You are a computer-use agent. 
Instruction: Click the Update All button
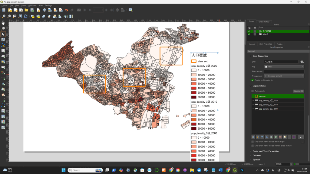(298, 91)
